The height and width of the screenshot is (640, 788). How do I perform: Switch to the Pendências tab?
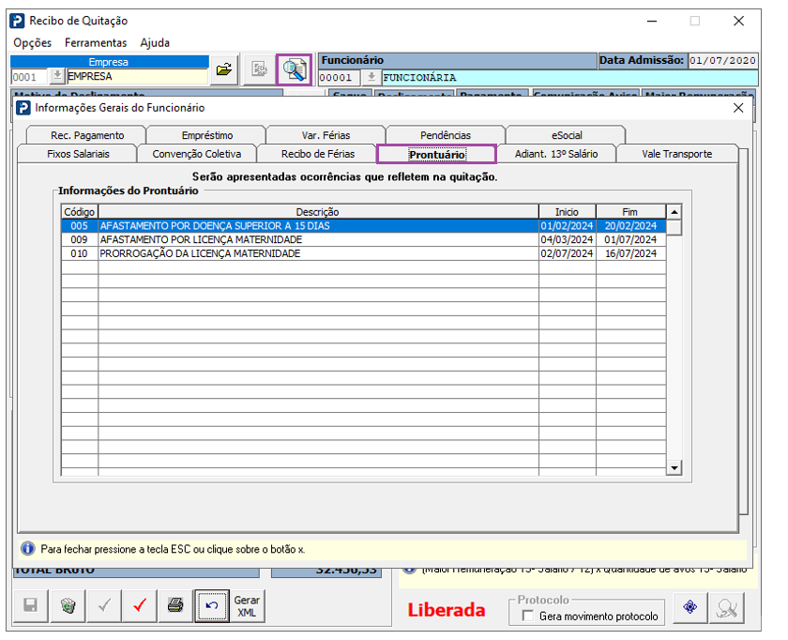pos(446,135)
